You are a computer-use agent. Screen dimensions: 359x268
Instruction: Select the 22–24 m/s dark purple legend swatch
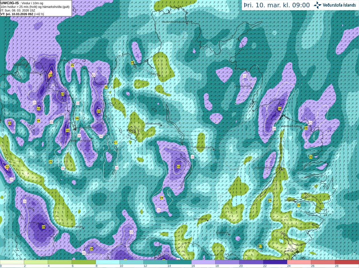coord(275,262)
